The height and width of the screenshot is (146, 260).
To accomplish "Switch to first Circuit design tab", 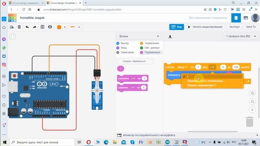I will pos(26,3).
